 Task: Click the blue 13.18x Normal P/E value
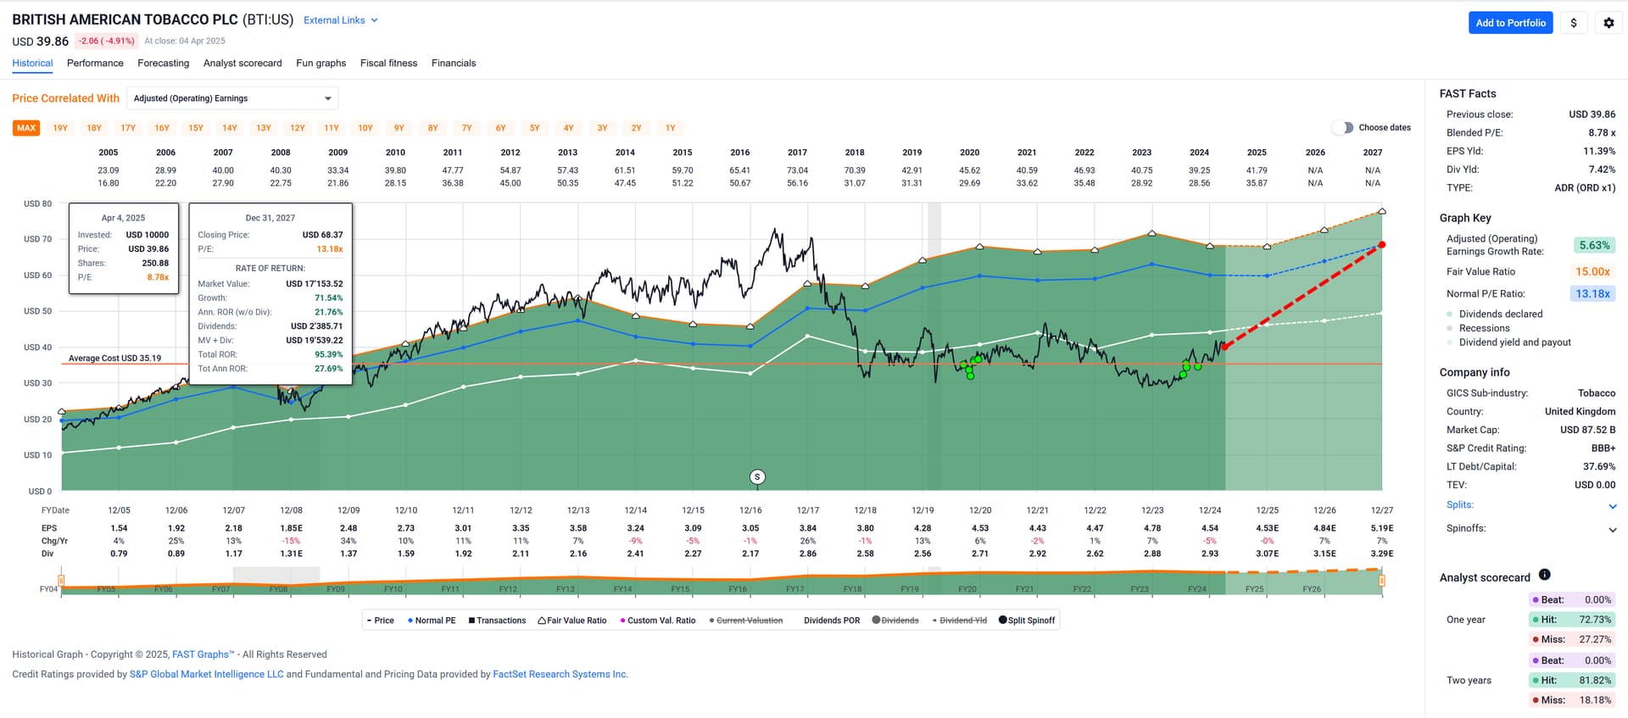pos(1592,294)
